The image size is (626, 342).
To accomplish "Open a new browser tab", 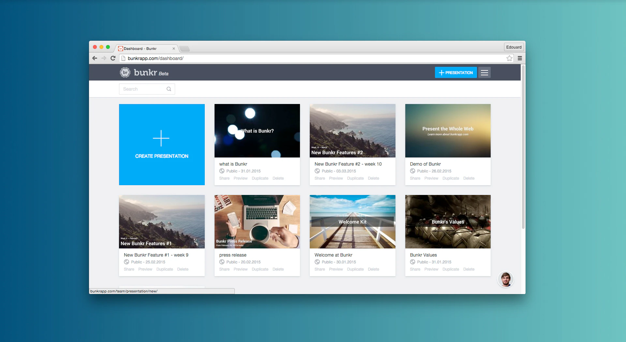I will coord(185,49).
